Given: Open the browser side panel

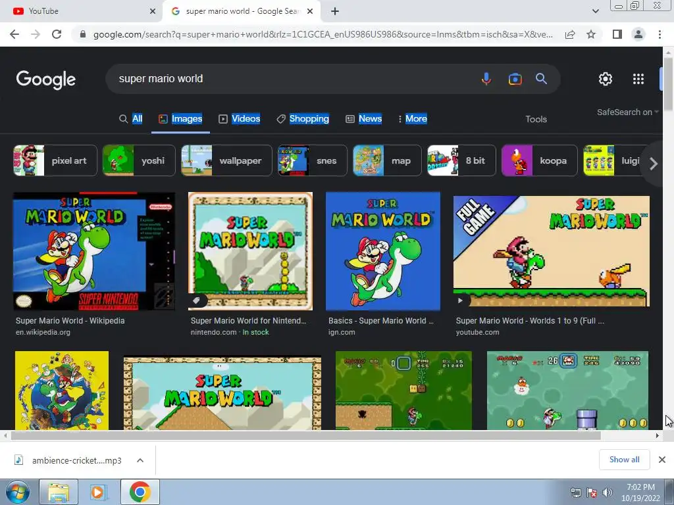Looking at the screenshot, I should [x=617, y=34].
